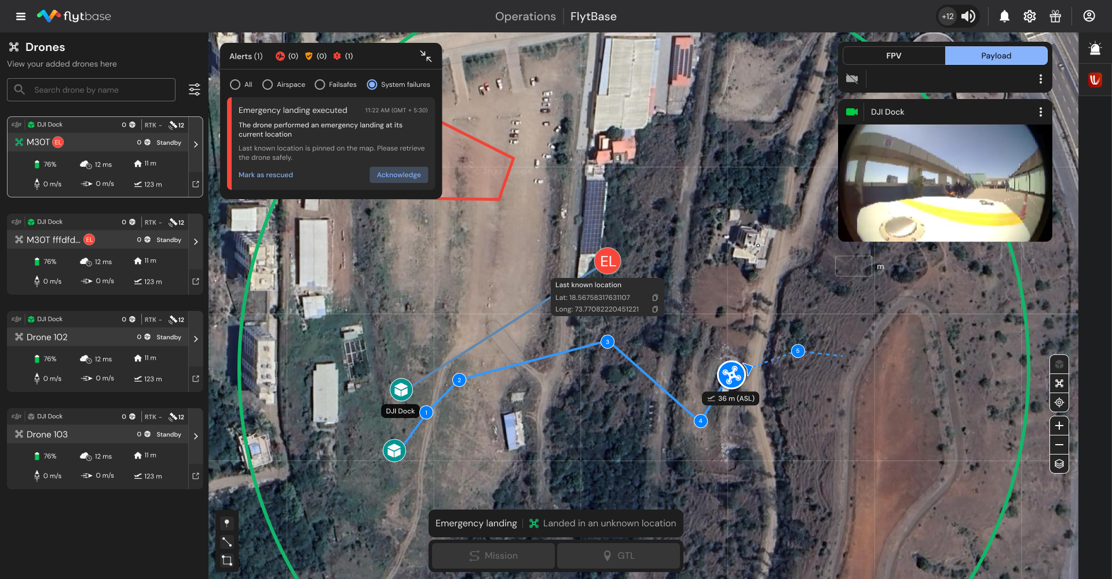1112x579 pixels.
Task: Select waypoint 5 on the map
Action: 798,351
